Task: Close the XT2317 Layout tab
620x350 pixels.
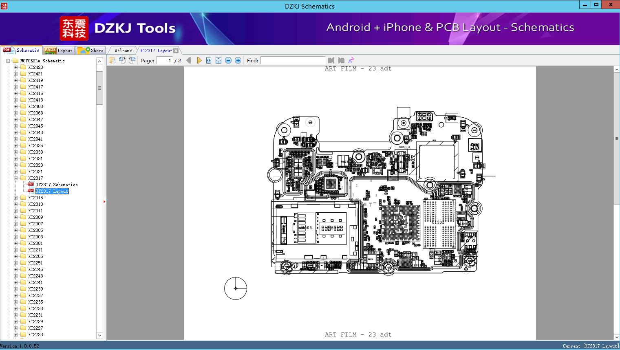Action: [x=176, y=51]
